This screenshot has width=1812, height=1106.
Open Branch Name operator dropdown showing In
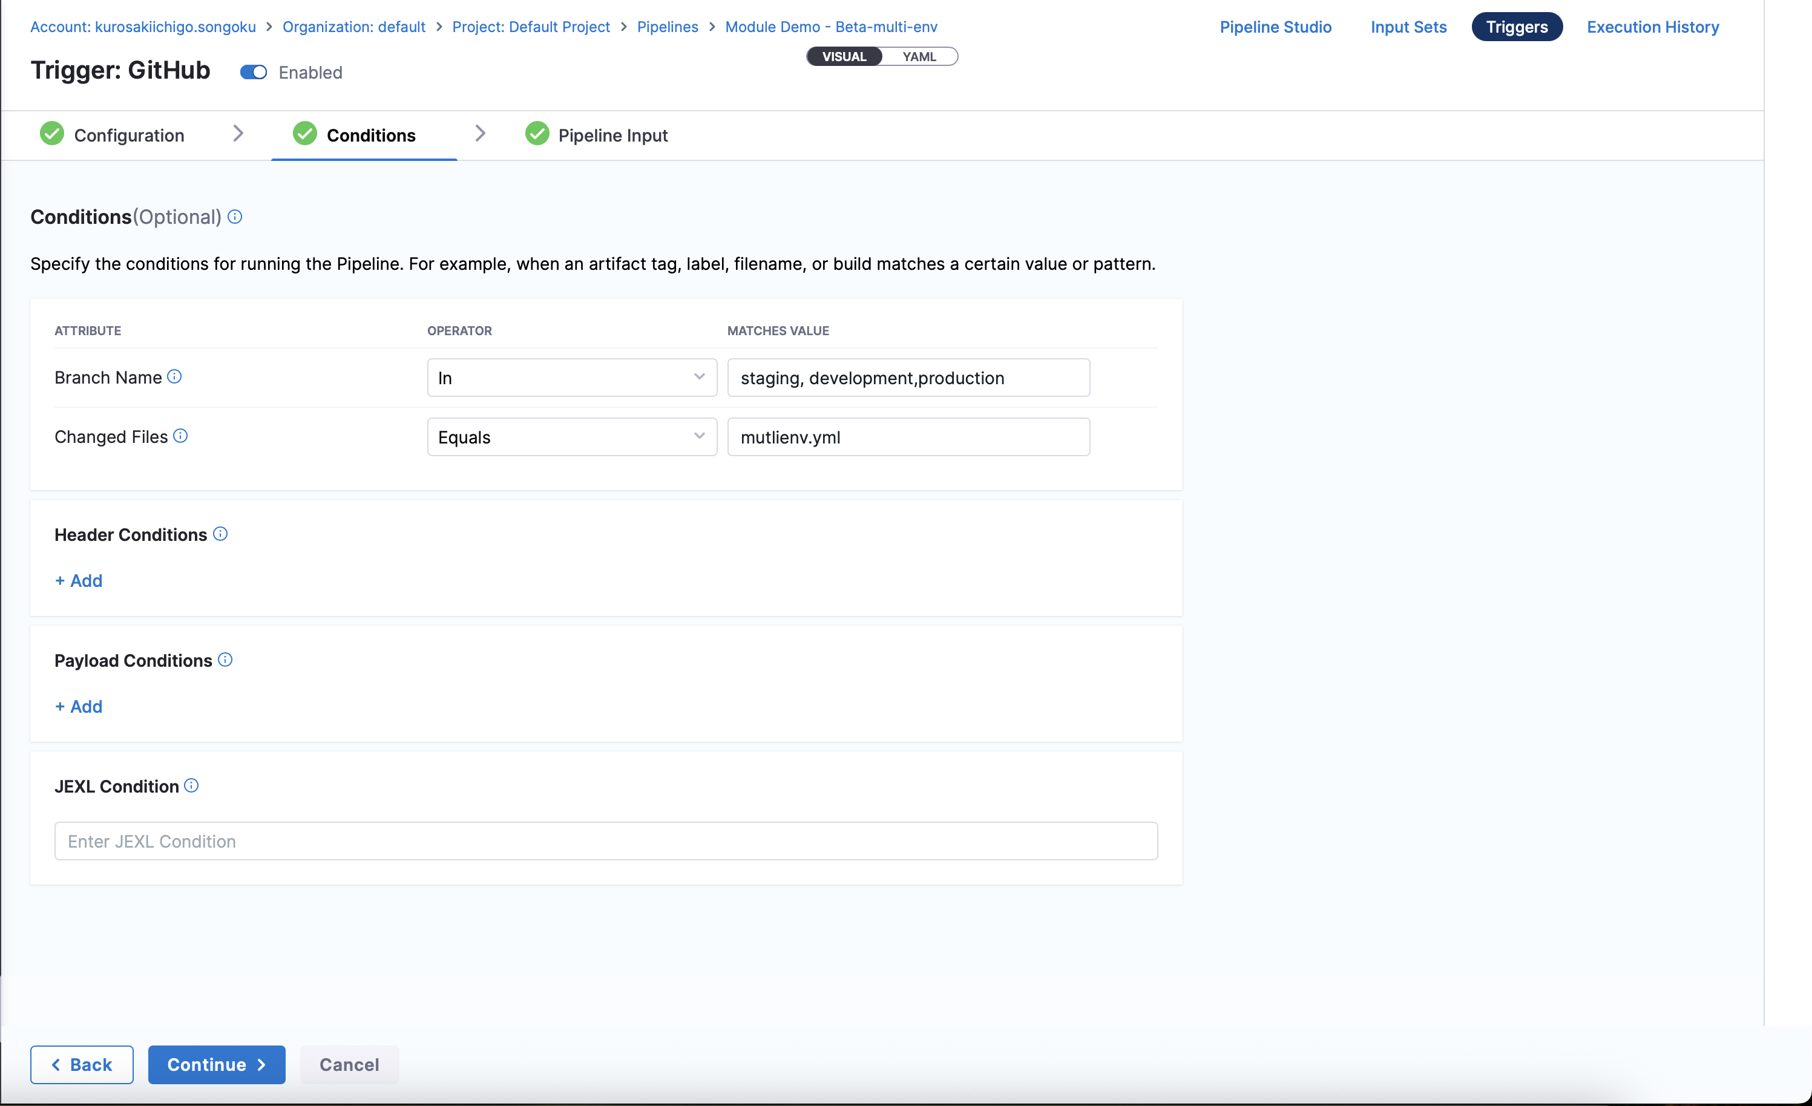pyautogui.click(x=571, y=378)
